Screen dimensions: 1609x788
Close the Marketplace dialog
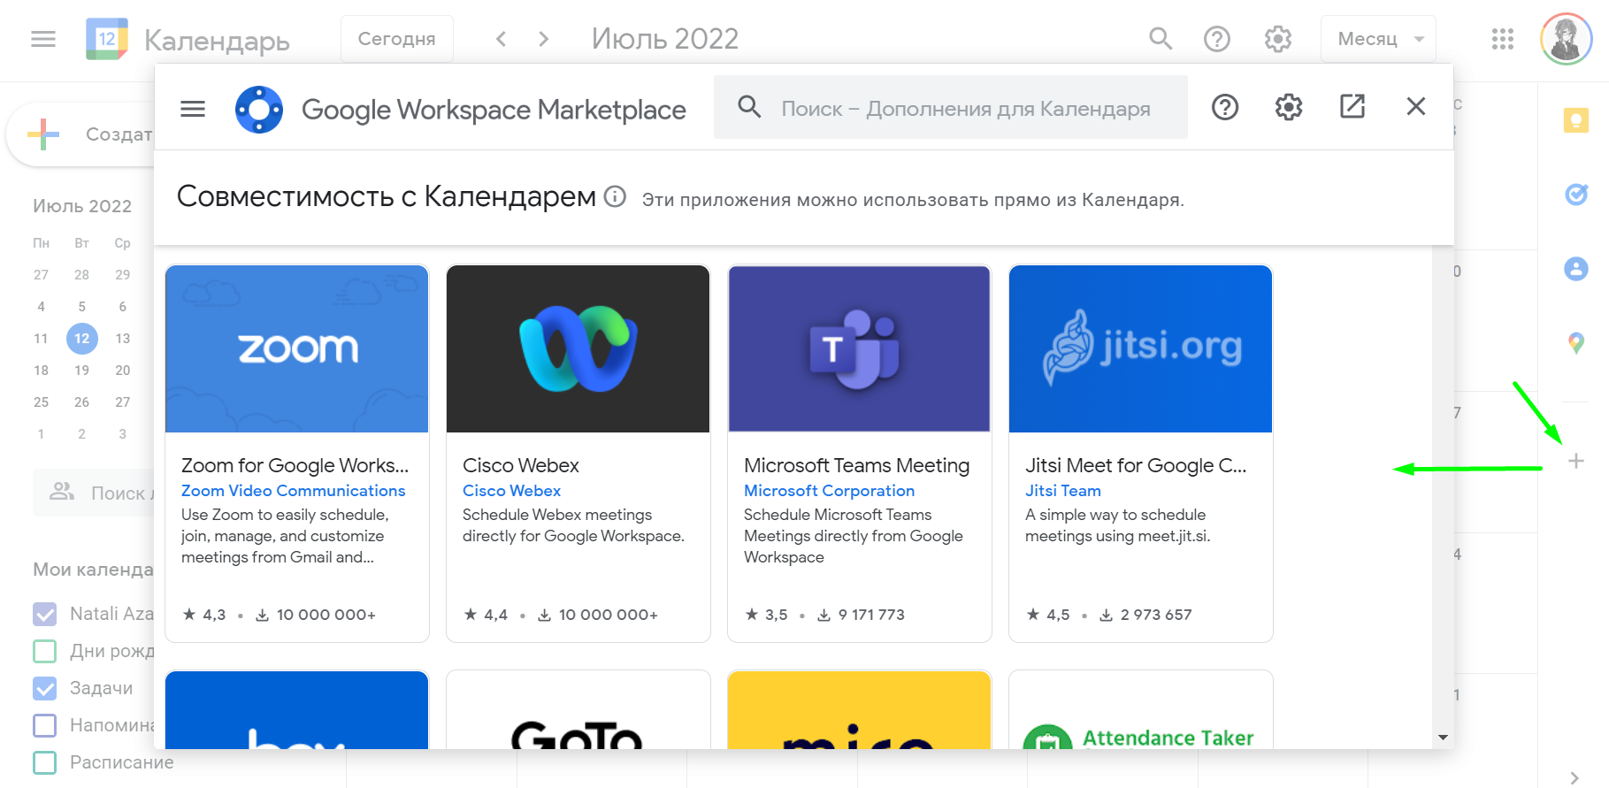[x=1416, y=107]
